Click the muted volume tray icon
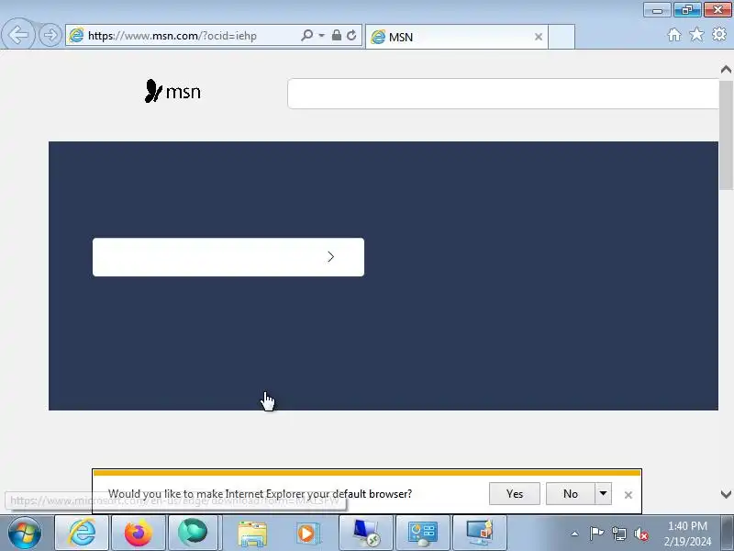Viewport: 734px width, 551px height. tap(641, 534)
